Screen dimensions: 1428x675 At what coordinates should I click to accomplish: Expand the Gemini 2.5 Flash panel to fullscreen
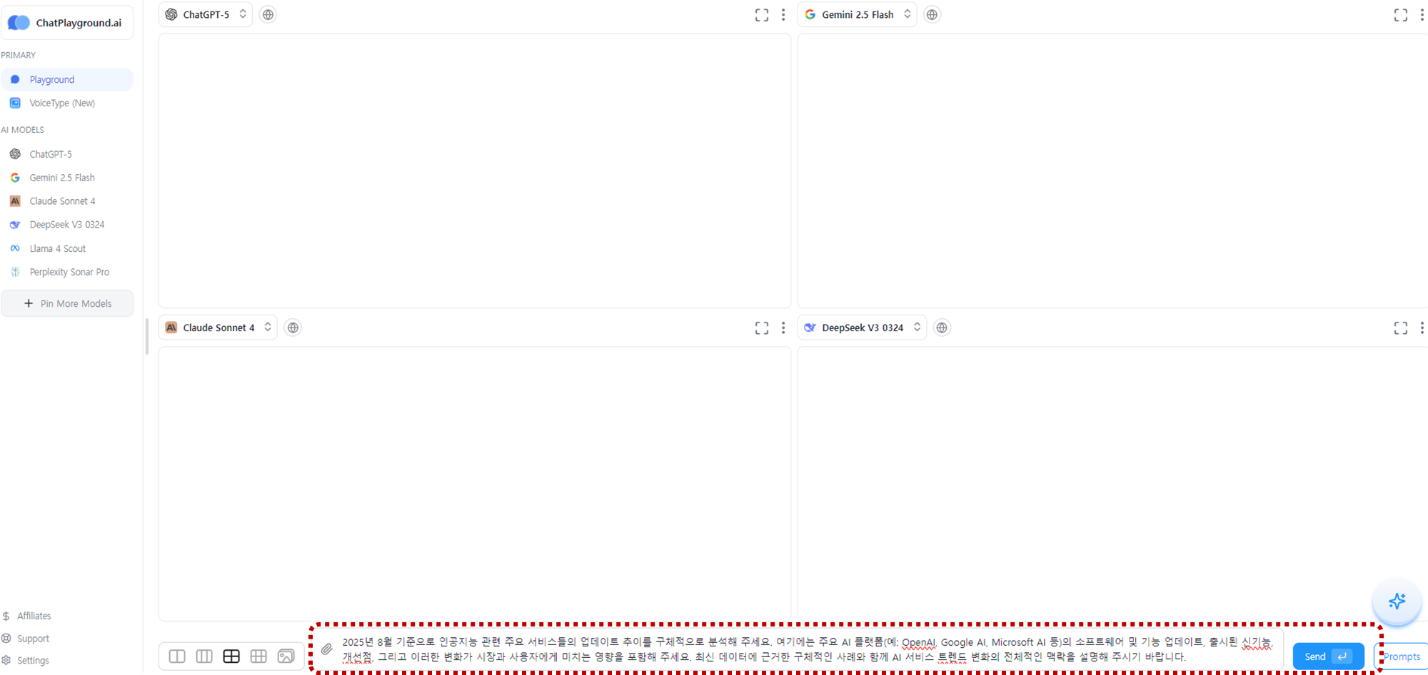point(1401,15)
